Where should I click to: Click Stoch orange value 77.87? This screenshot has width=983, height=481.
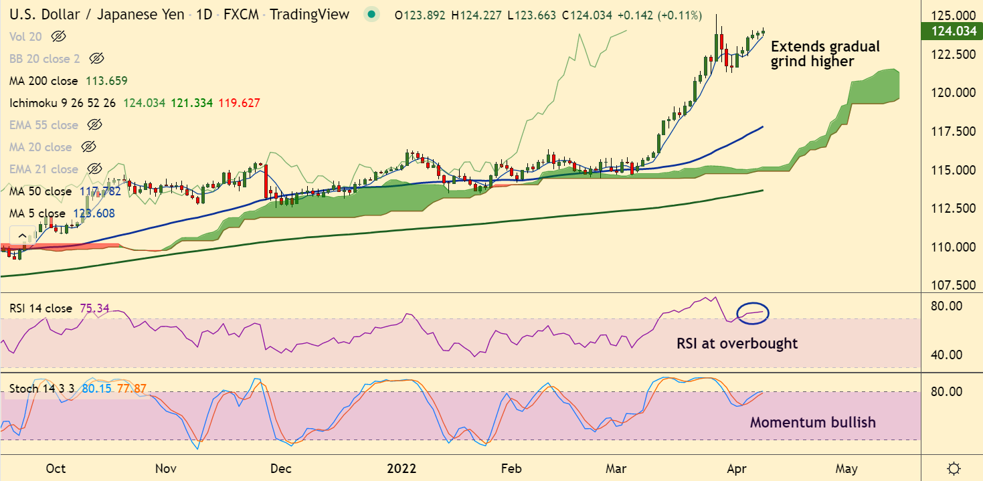point(131,388)
